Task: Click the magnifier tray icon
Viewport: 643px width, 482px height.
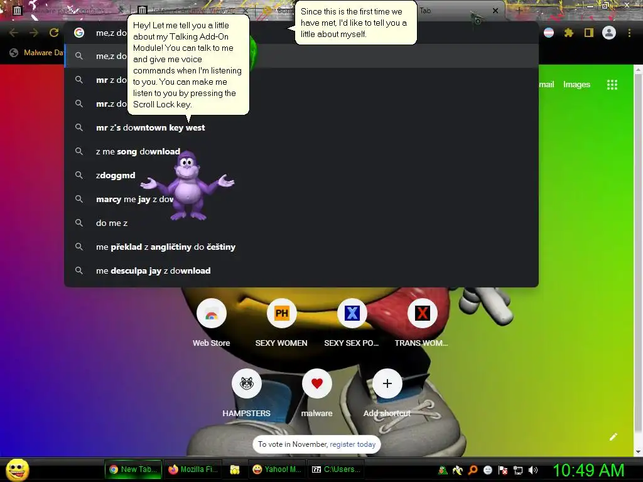Action: pyautogui.click(x=473, y=470)
